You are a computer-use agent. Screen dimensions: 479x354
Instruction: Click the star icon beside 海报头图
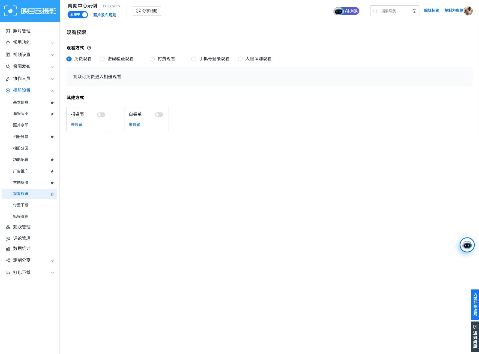click(x=52, y=114)
